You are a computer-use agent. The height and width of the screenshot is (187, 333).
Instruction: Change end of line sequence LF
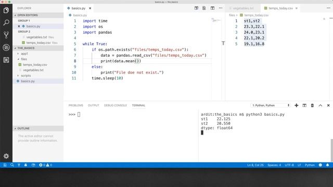click(299, 165)
